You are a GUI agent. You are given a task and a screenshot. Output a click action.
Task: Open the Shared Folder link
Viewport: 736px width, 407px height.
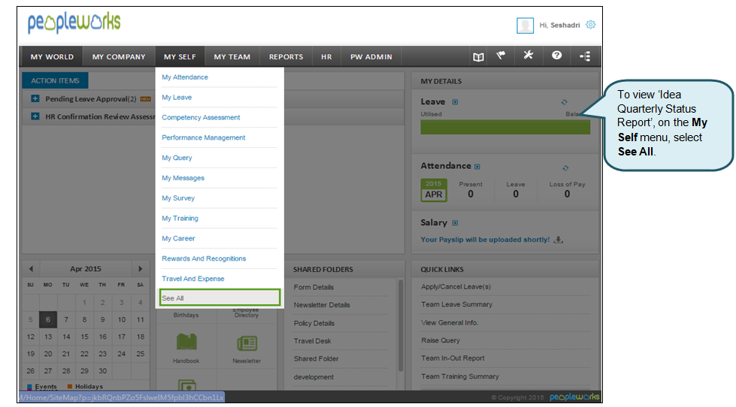(x=317, y=359)
